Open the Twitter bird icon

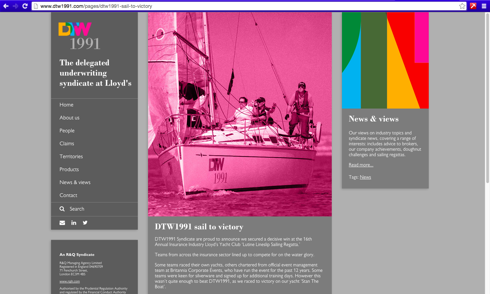point(85,223)
